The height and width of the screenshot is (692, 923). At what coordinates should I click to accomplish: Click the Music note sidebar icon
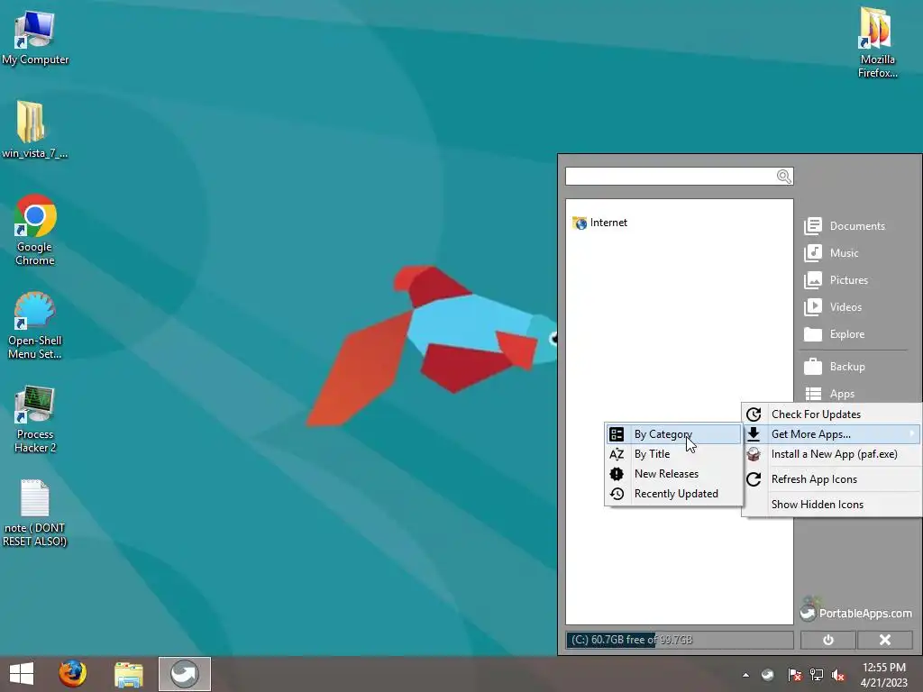click(x=813, y=253)
